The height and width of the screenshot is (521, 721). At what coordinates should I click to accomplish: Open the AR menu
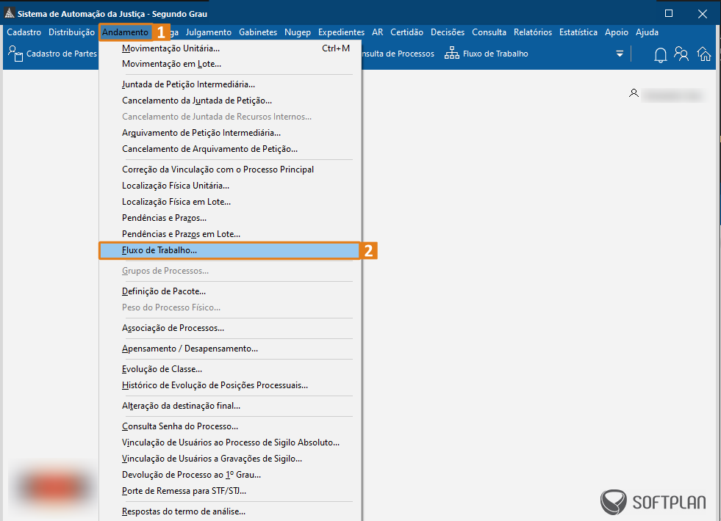pyautogui.click(x=378, y=32)
